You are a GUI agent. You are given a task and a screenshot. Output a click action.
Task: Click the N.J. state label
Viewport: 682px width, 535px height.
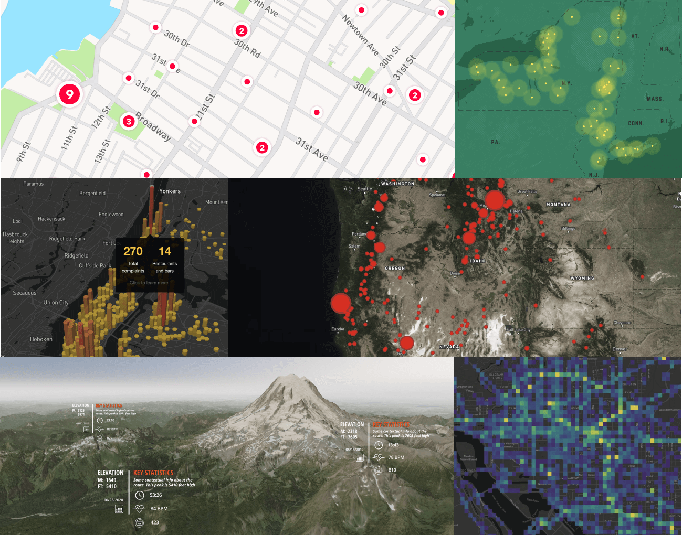[x=594, y=175]
